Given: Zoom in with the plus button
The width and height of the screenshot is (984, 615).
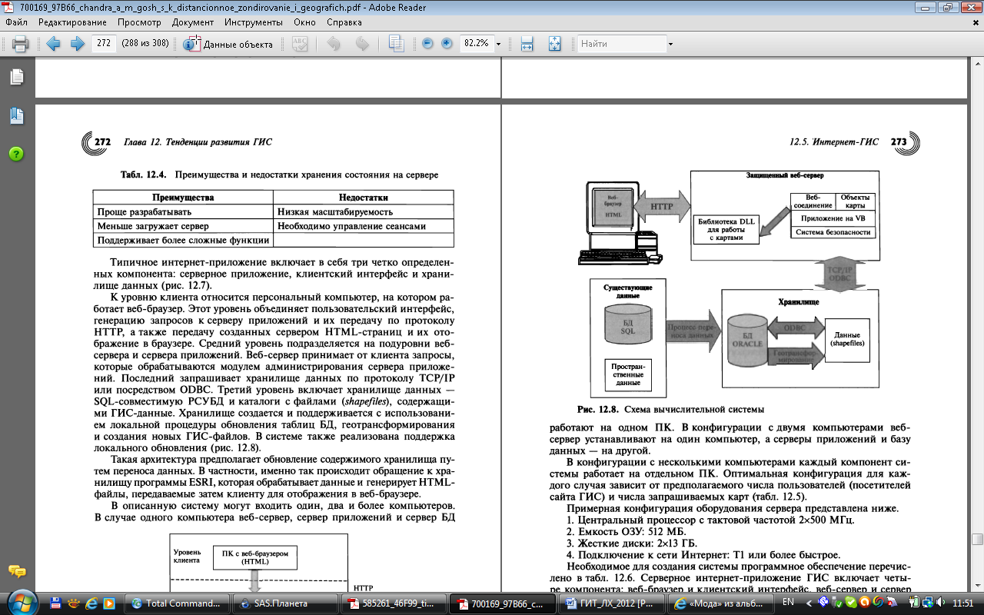Looking at the screenshot, I should pyautogui.click(x=447, y=44).
